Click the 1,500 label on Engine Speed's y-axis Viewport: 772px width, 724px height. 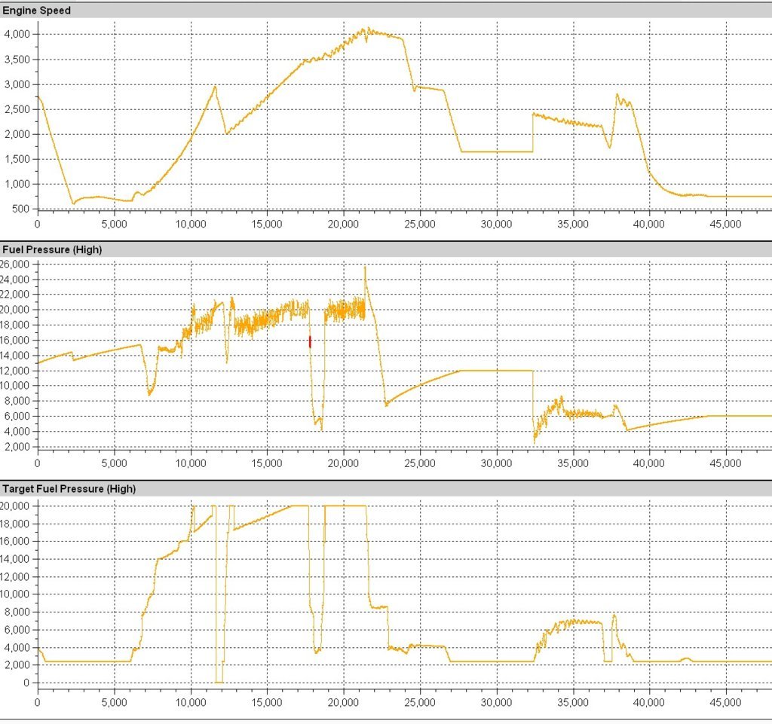click(x=17, y=159)
